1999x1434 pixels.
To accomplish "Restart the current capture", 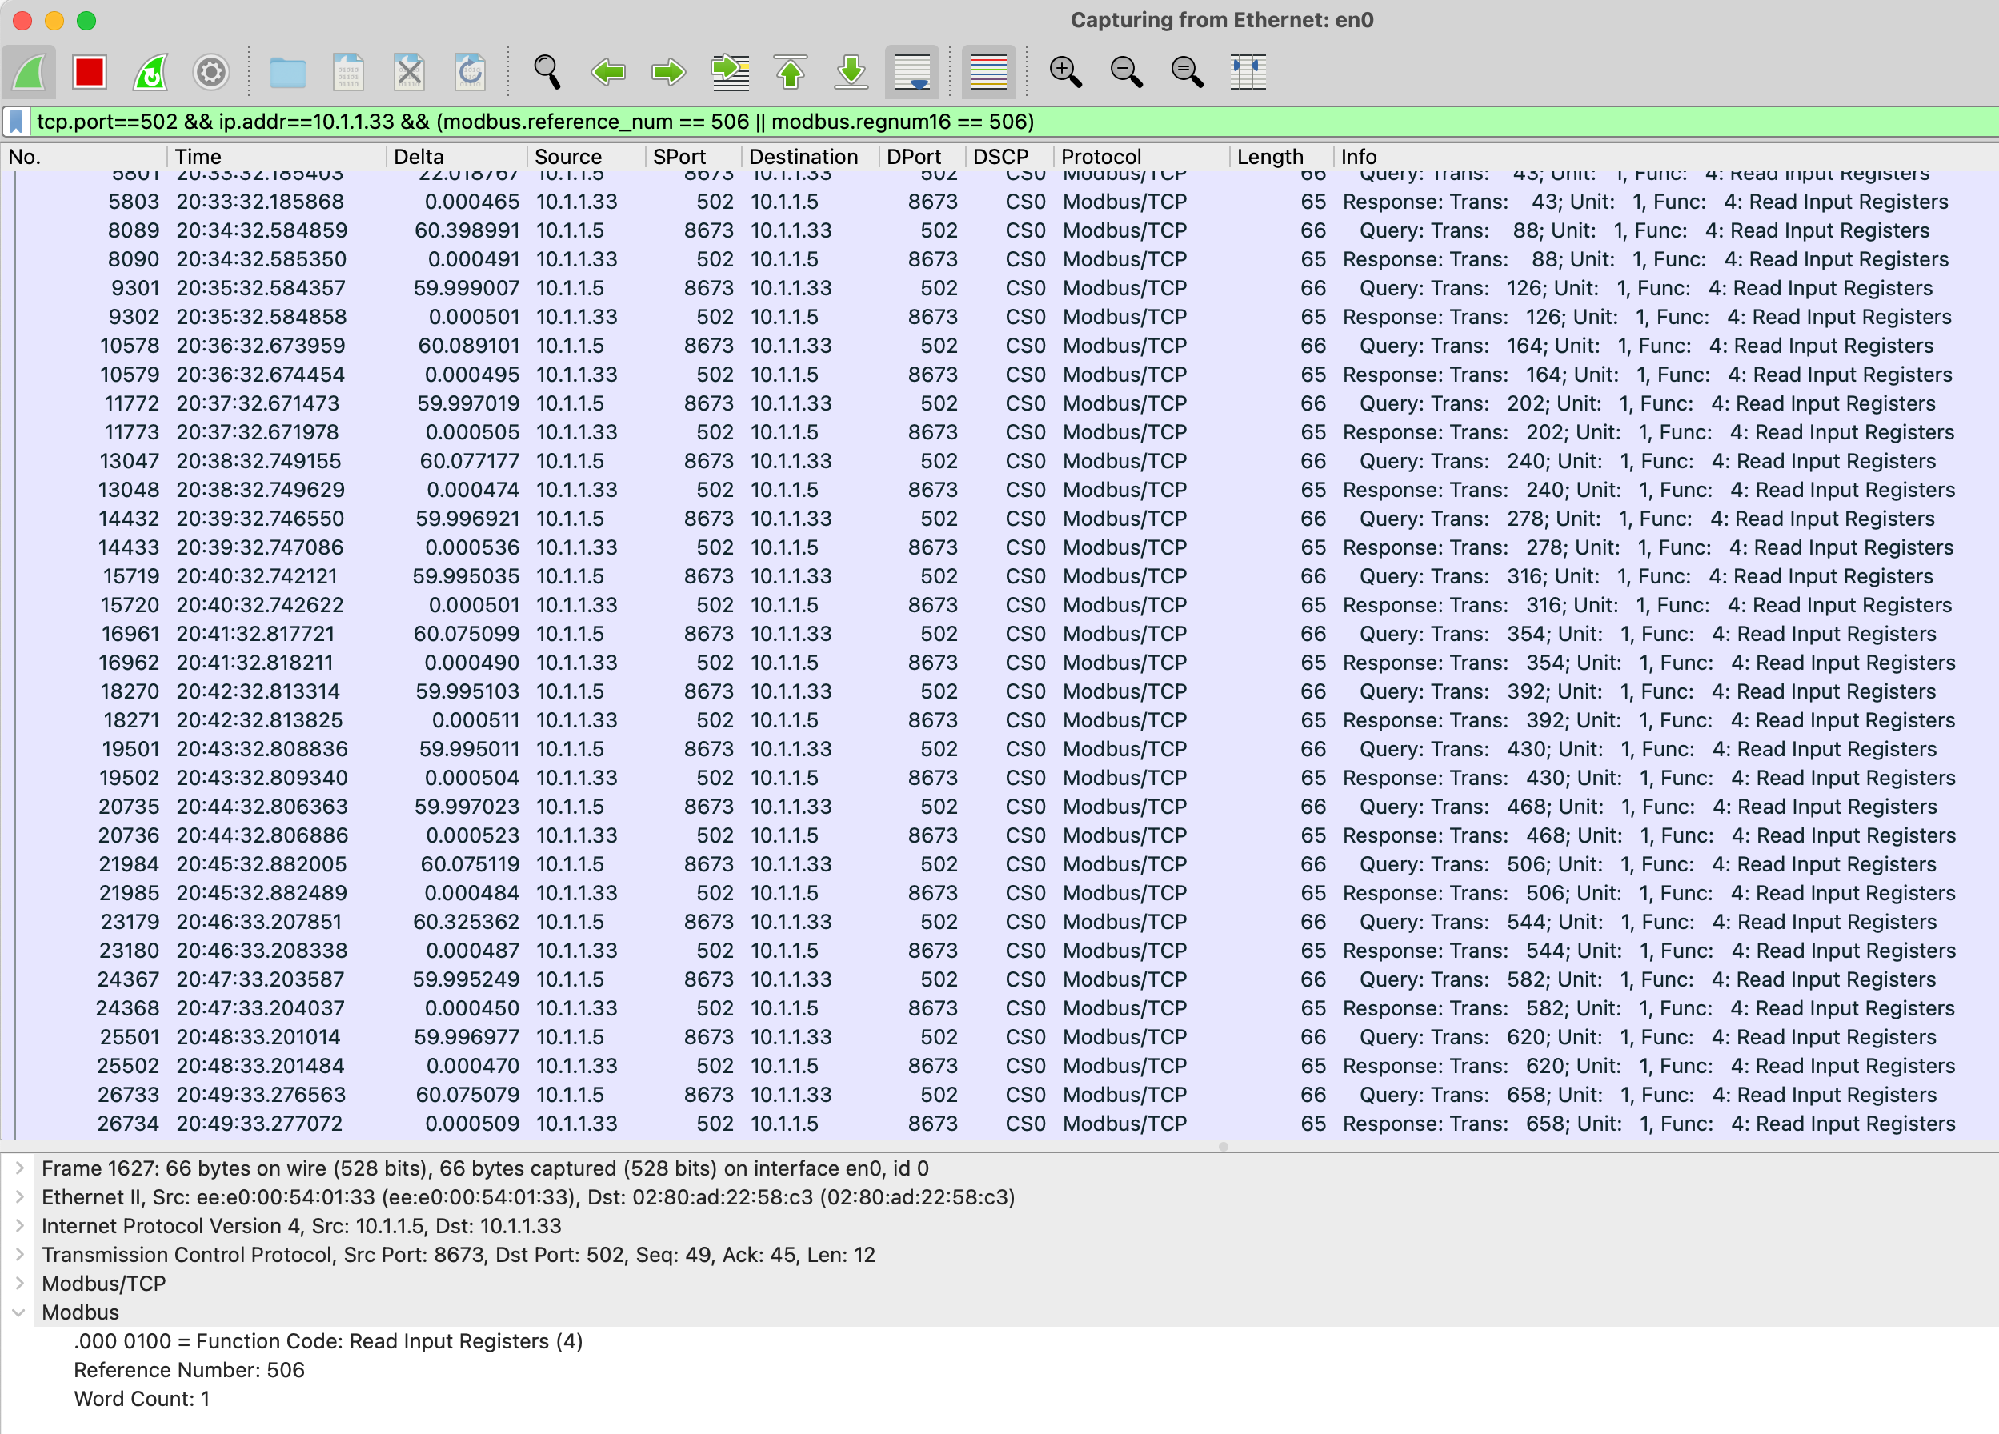I will click(x=150, y=72).
